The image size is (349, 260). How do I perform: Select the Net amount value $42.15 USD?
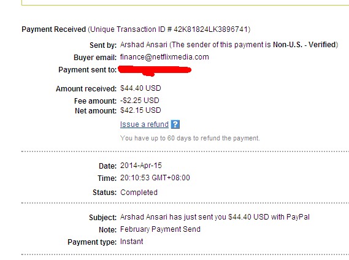click(x=140, y=110)
